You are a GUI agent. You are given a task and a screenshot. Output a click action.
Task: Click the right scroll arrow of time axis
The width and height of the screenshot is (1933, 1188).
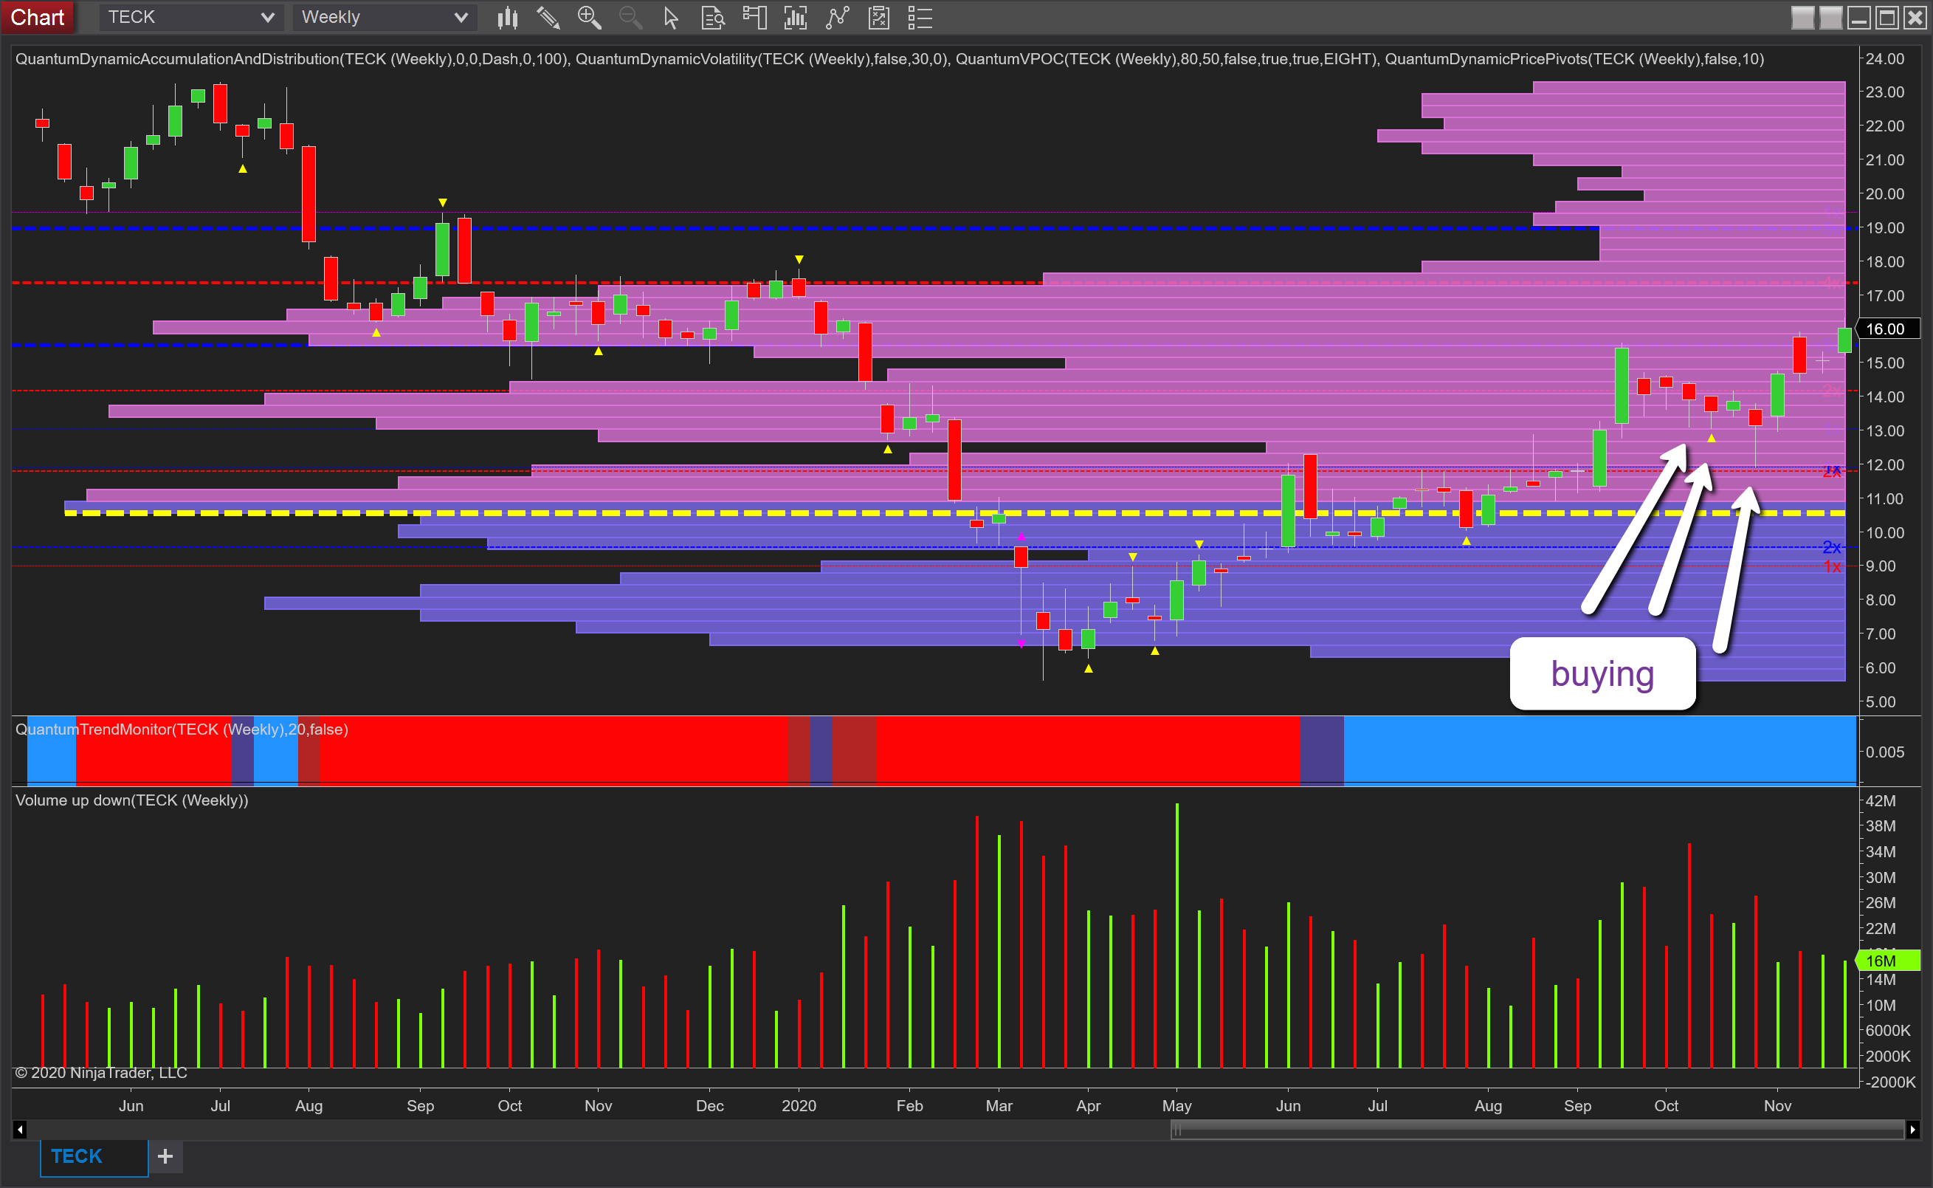pos(1912,1130)
